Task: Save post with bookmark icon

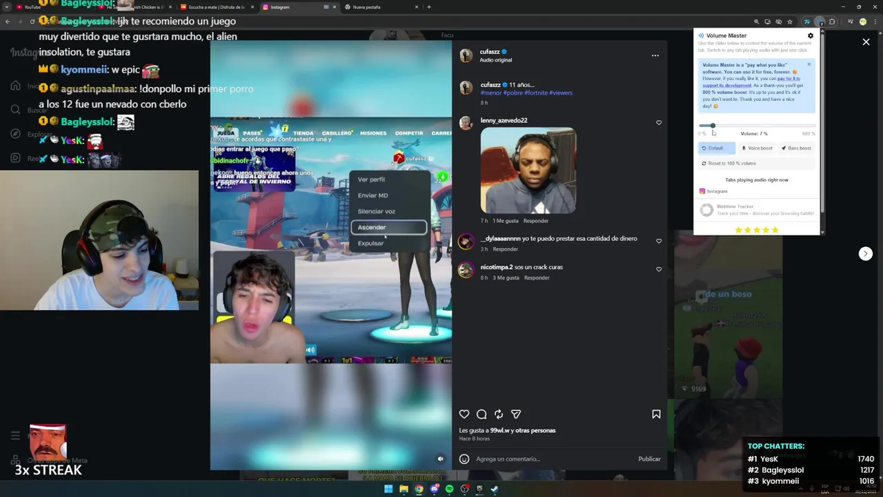Action: [656, 414]
